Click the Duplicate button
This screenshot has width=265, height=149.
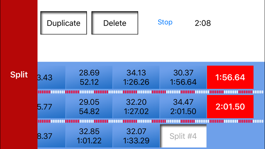click(x=64, y=23)
